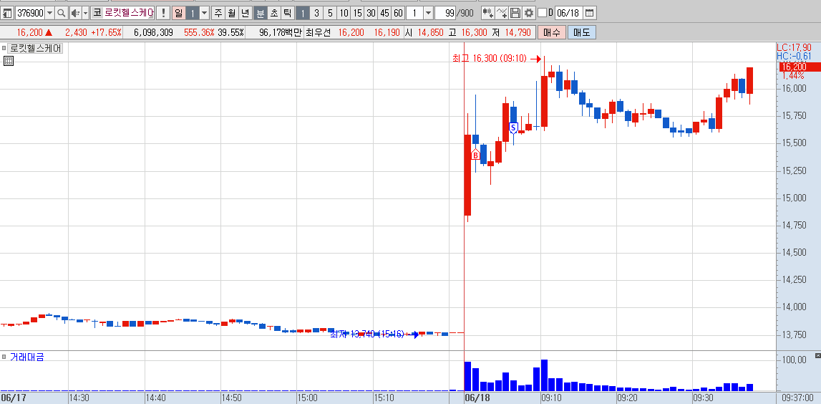Image resolution: width=821 pixels, height=404 pixels.
Task: Click the 최고 16,300 (09:10) high label
Action: click(490, 58)
